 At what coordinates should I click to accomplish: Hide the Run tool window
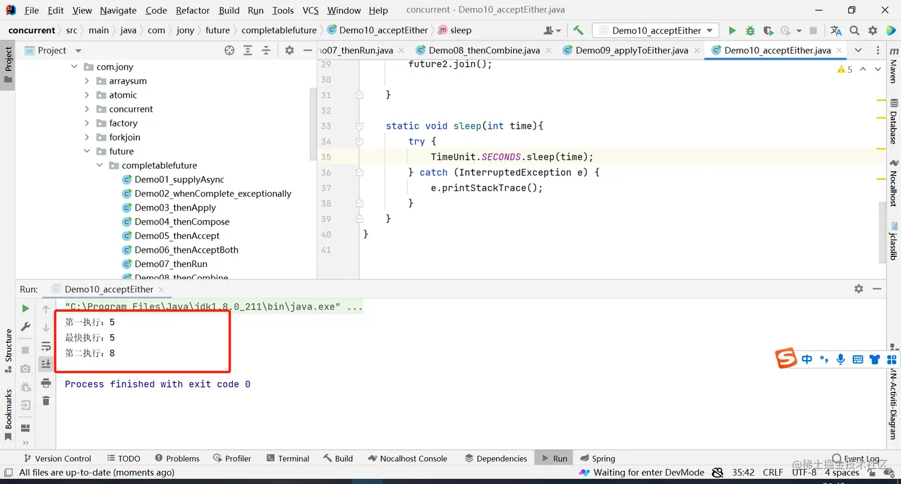click(877, 288)
